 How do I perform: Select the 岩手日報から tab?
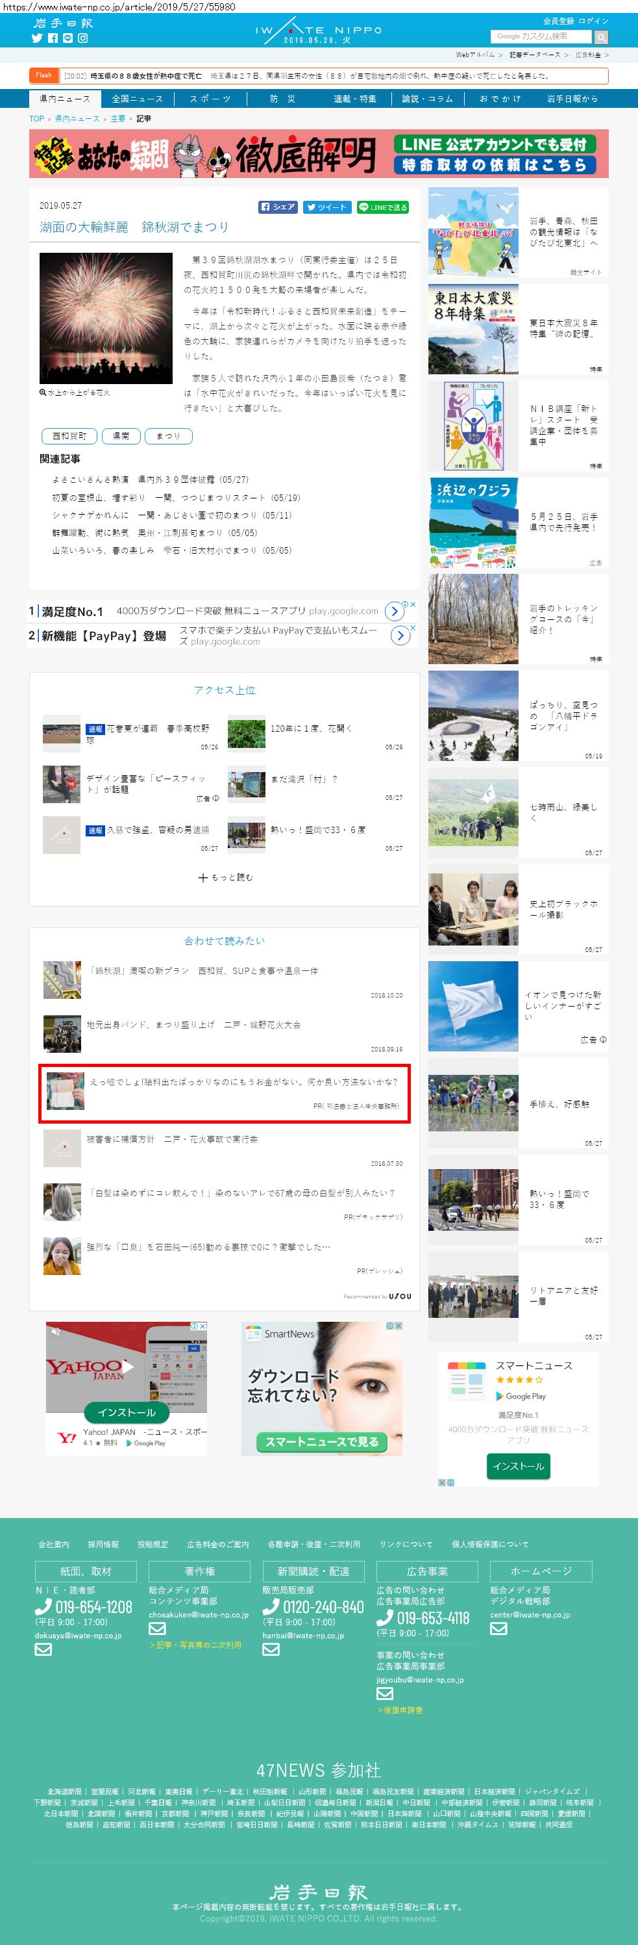(x=572, y=99)
